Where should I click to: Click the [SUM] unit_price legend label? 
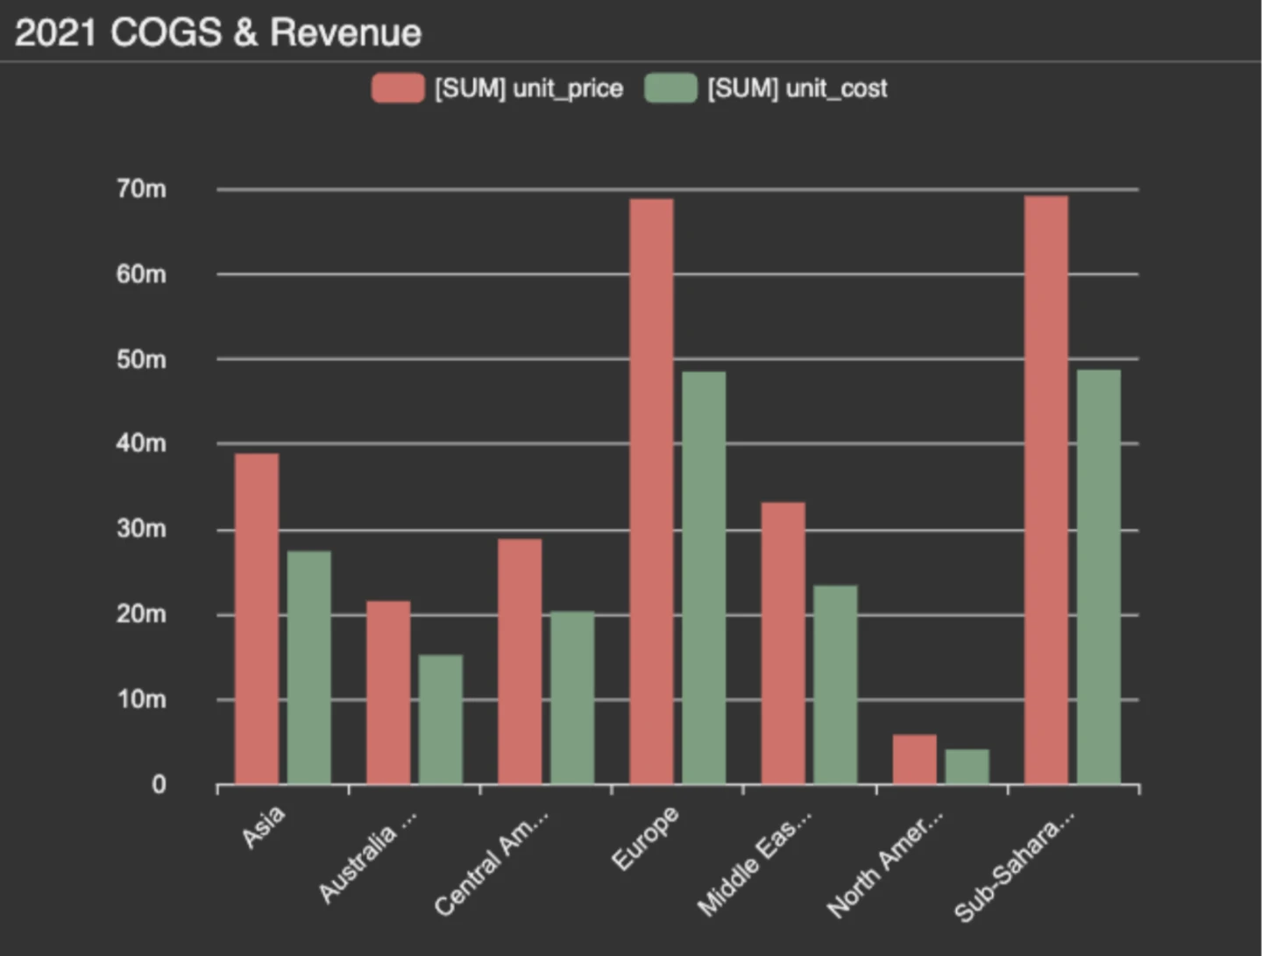point(528,89)
